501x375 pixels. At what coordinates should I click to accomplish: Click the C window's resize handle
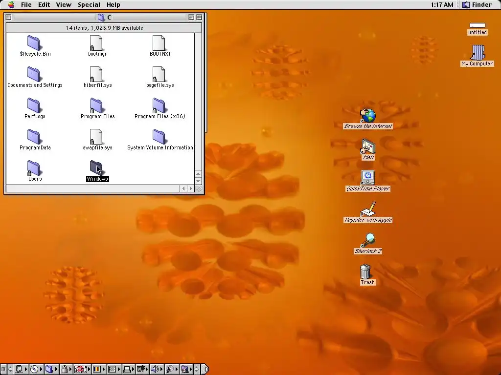[199, 189]
